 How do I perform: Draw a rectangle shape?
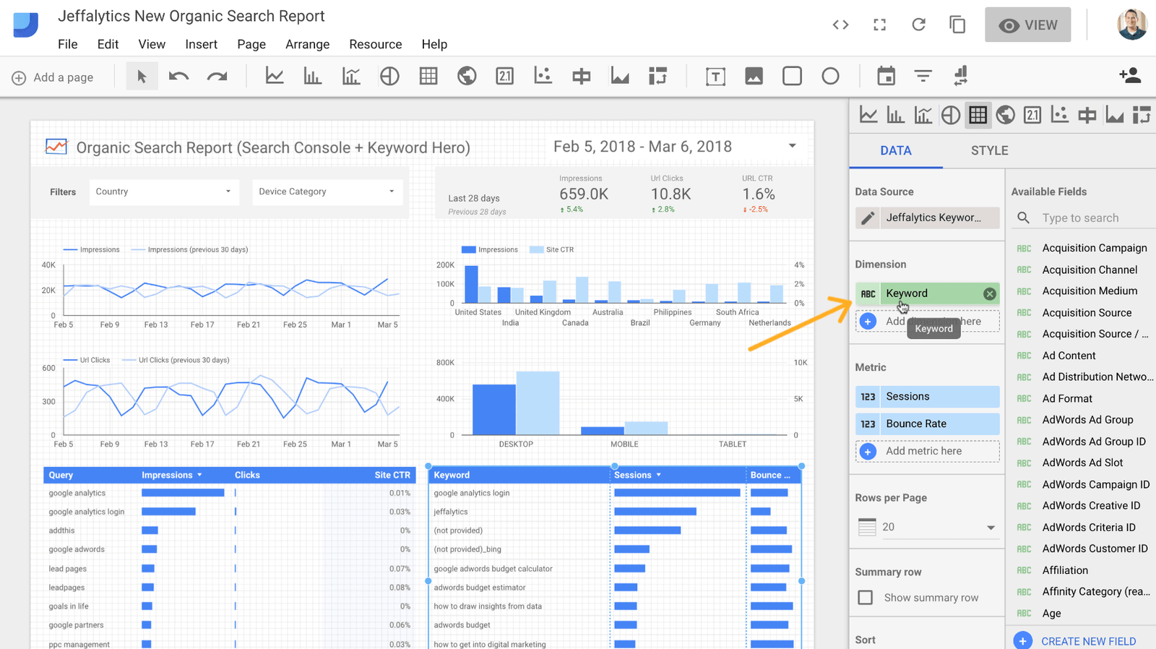pos(792,76)
